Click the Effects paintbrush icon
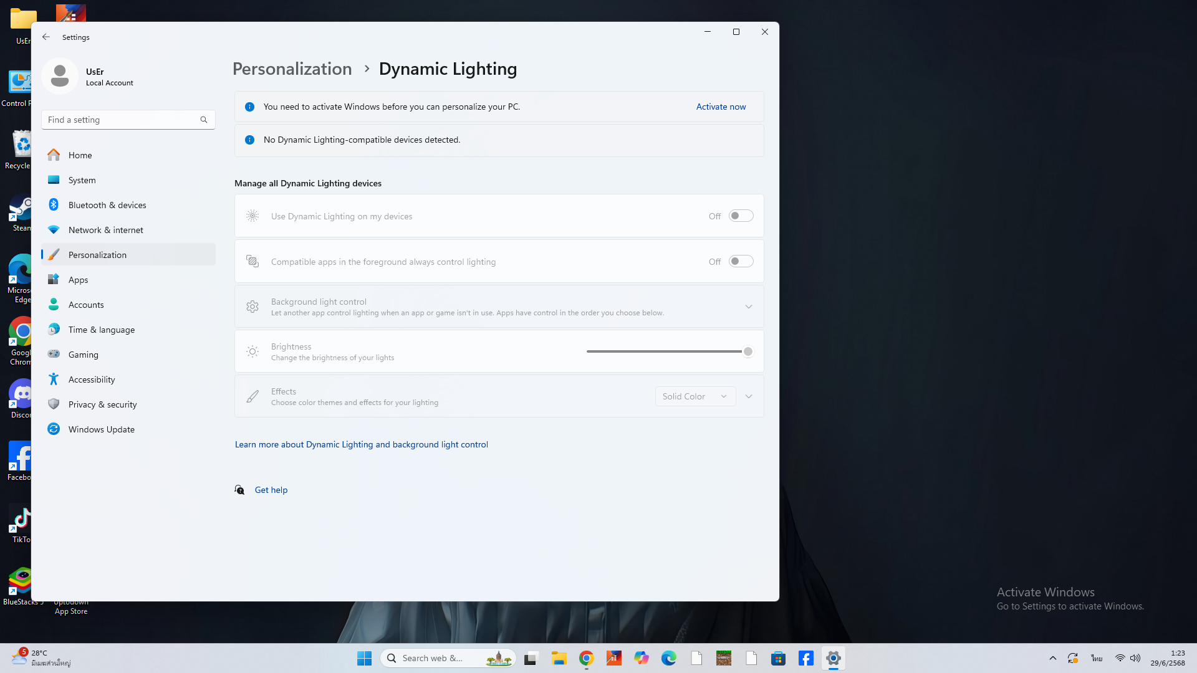This screenshot has width=1197, height=673. tap(252, 396)
